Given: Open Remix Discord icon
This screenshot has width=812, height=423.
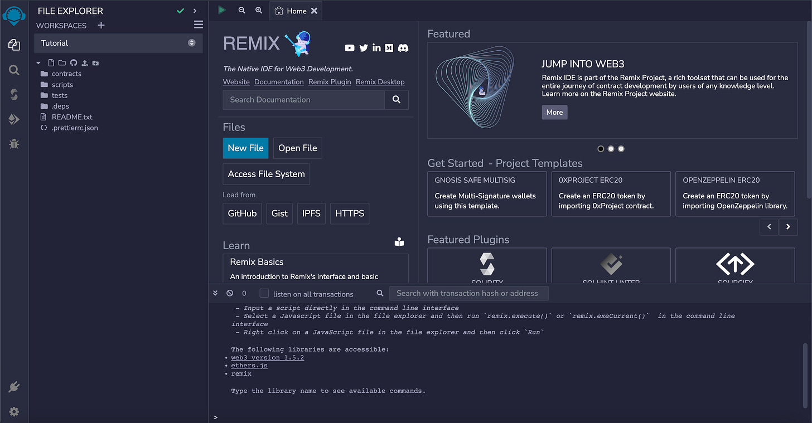Looking at the screenshot, I should [x=403, y=48].
